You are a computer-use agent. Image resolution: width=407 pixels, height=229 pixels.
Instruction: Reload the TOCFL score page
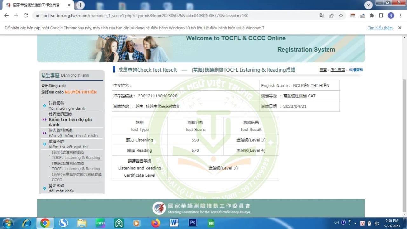pos(26,15)
